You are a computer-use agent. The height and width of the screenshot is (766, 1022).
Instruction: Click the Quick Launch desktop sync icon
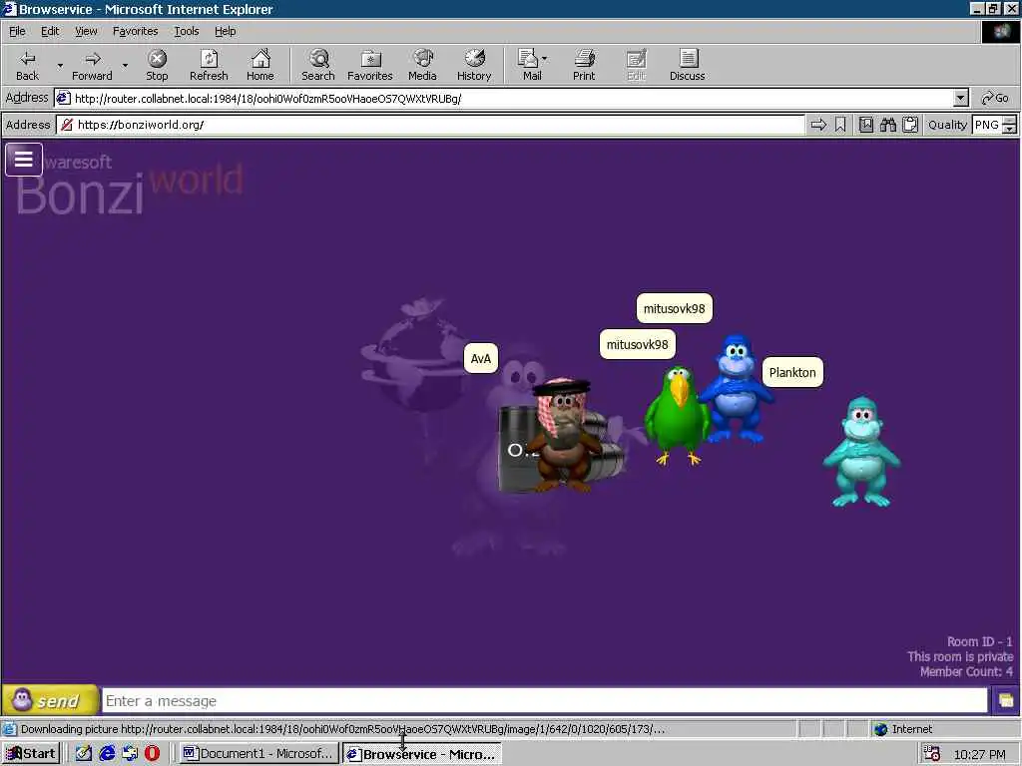point(130,754)
